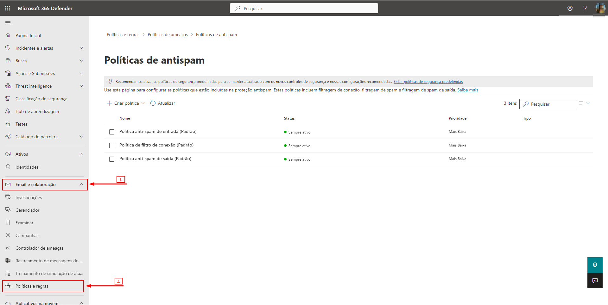
Task: Open the Saiba mais link
Action: (x=467, y=90)
